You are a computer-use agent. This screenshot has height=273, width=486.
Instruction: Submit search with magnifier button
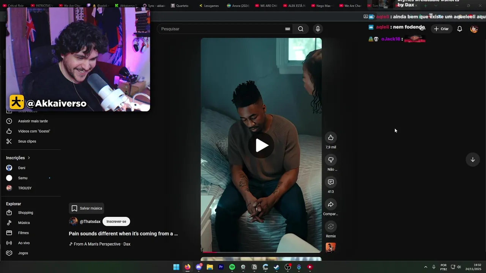[x=301, y=29]
